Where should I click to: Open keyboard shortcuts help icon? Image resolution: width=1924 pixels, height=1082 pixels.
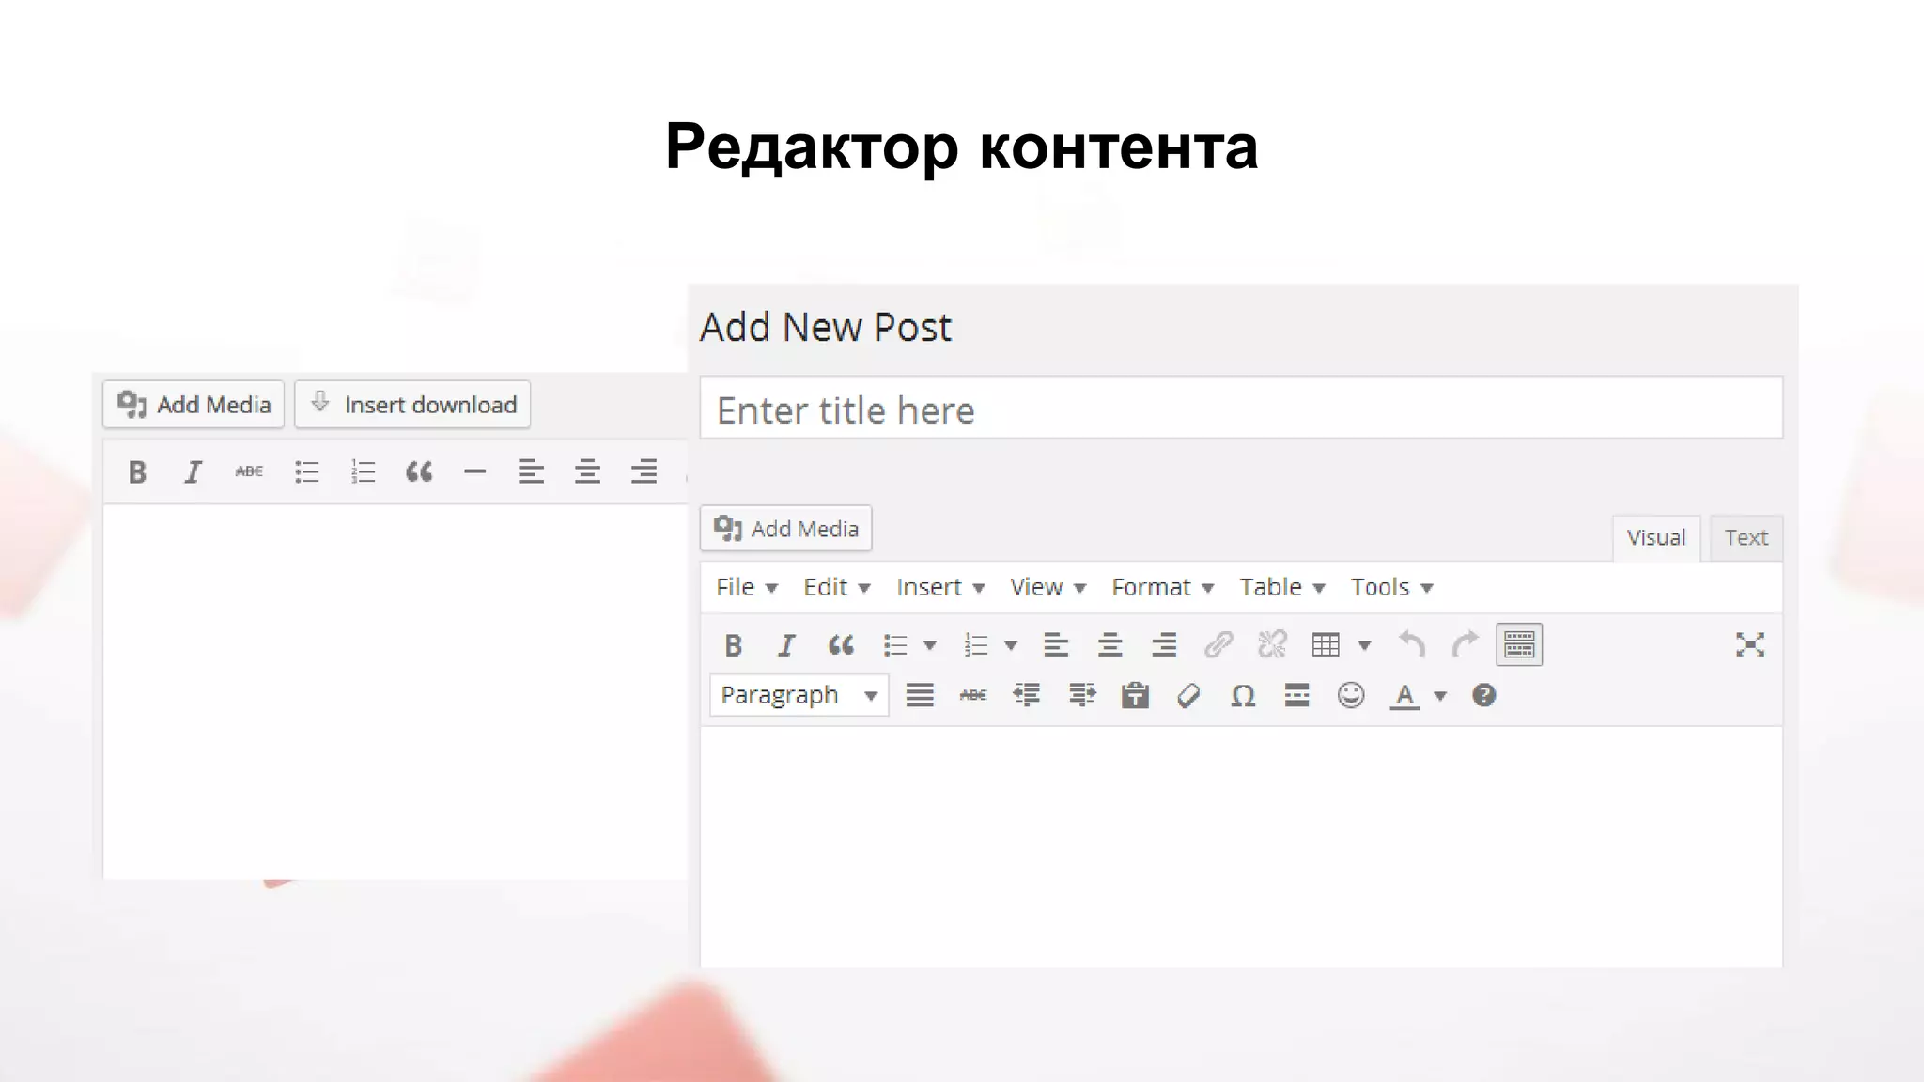pos(1484,696)
